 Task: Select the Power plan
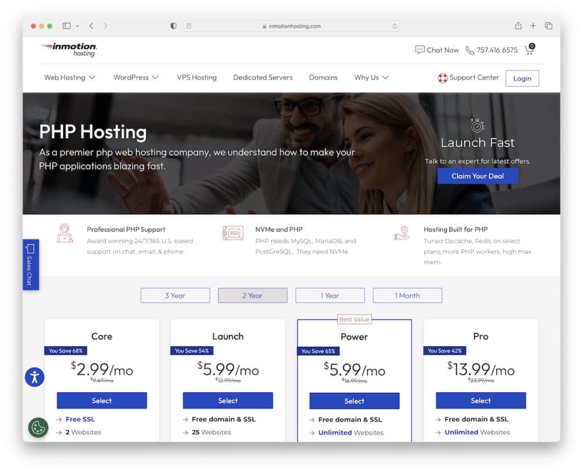(x=354, y=401)
